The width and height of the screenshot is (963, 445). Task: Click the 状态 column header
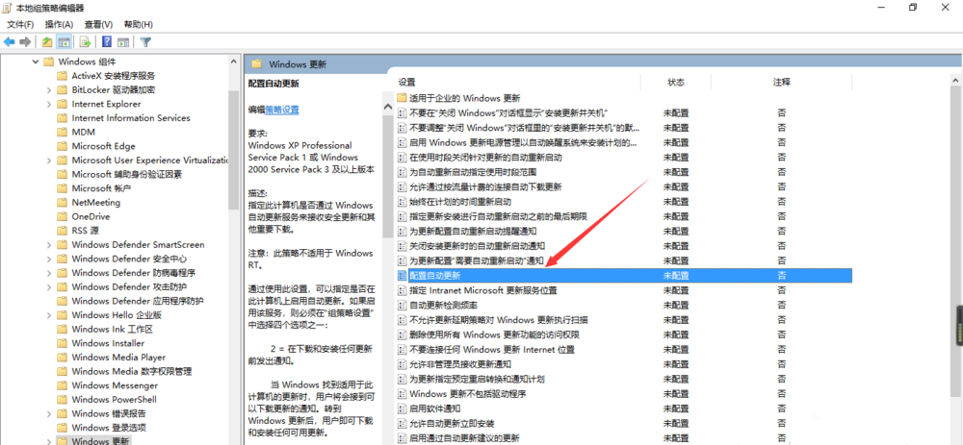676,82
